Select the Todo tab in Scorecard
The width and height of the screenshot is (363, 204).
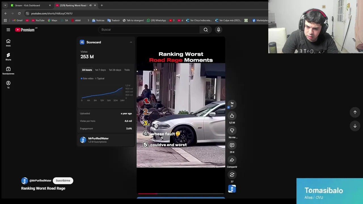point(127,70)
